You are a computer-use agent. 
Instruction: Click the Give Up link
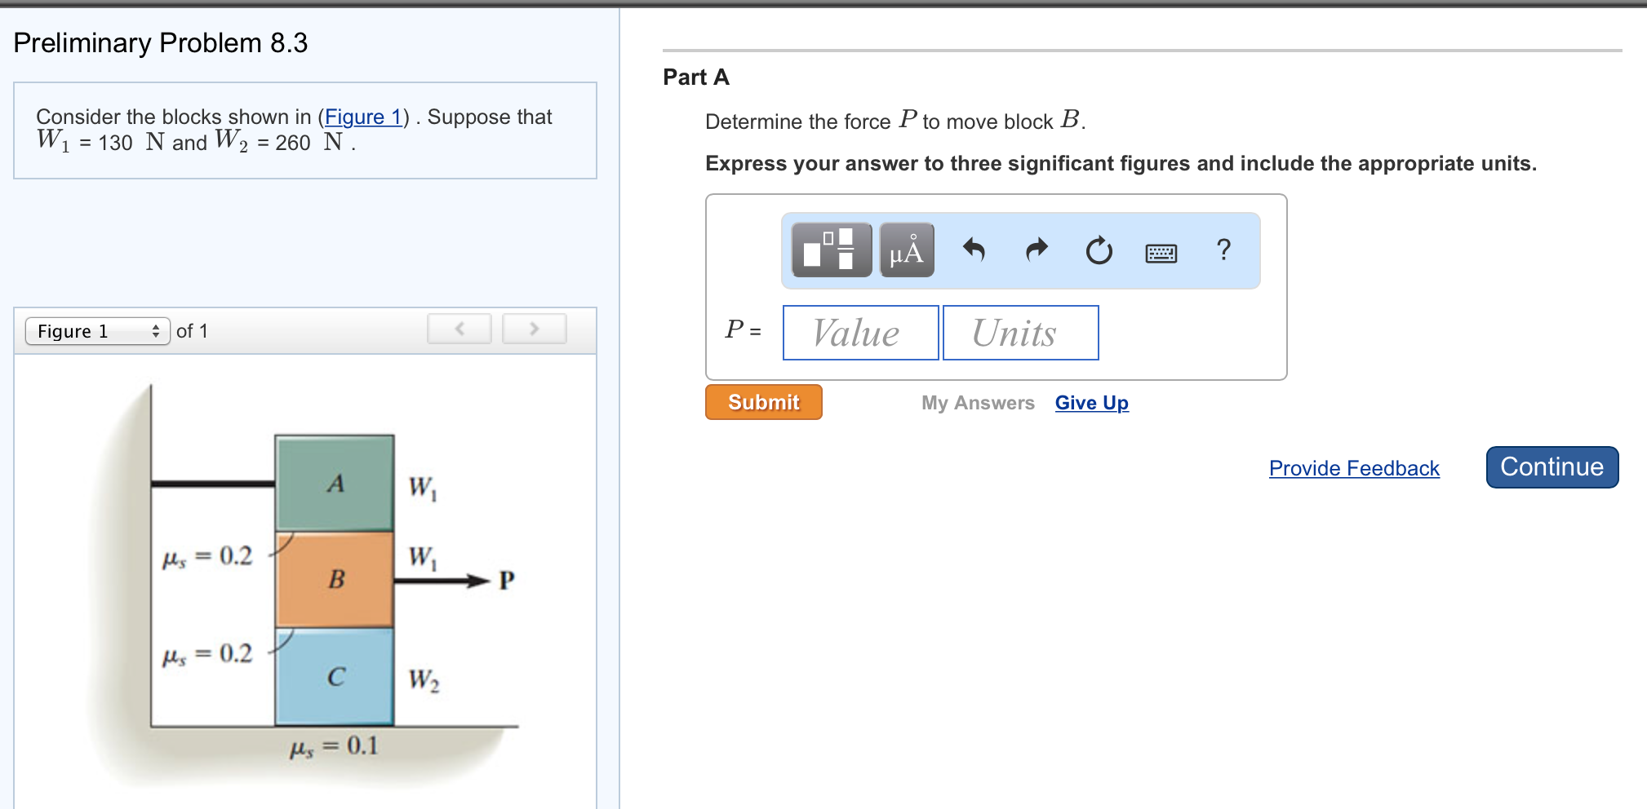click(x=1091, y=402)
